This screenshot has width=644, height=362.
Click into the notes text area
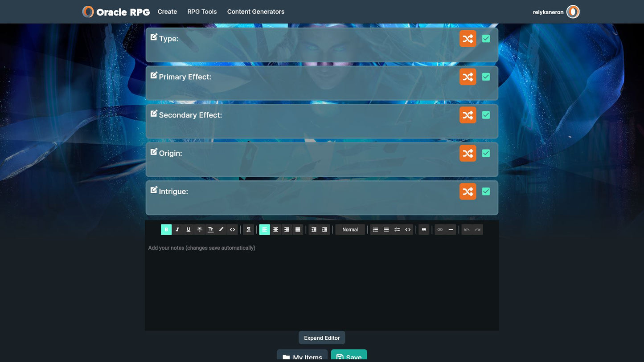[x=321, y=285]
